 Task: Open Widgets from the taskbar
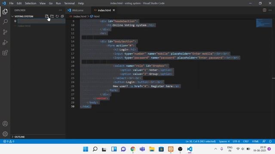tap(114, 149)
